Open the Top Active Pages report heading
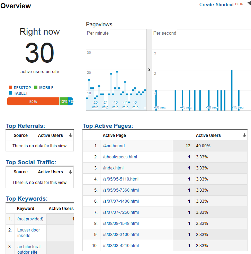This screenshot has height=254, width=251. (108, 126)
